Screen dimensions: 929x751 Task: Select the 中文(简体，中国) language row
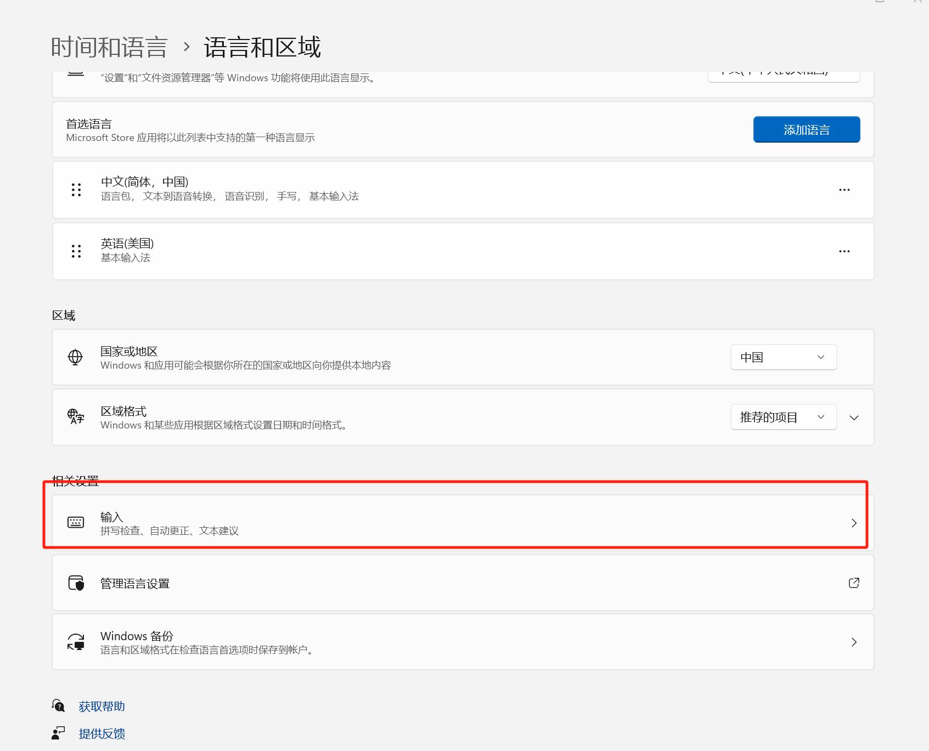439,189
